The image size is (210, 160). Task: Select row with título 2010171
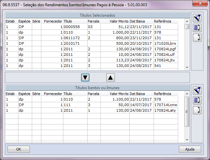pos(92,43)
